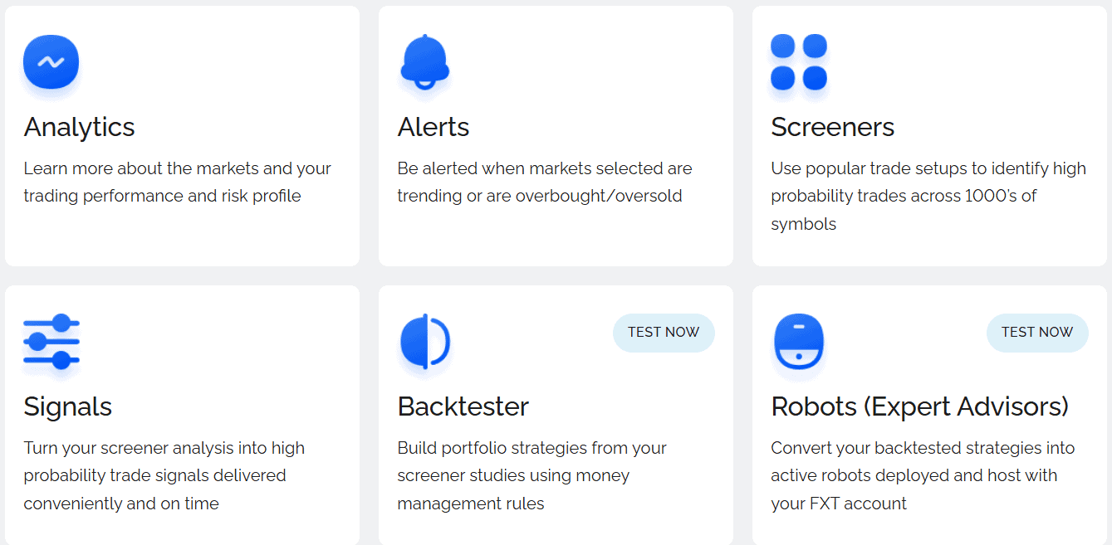The width and height of the screenshot is (1112, 545).
Task: Click the Analytics chart-line icon
Action: 51,61
